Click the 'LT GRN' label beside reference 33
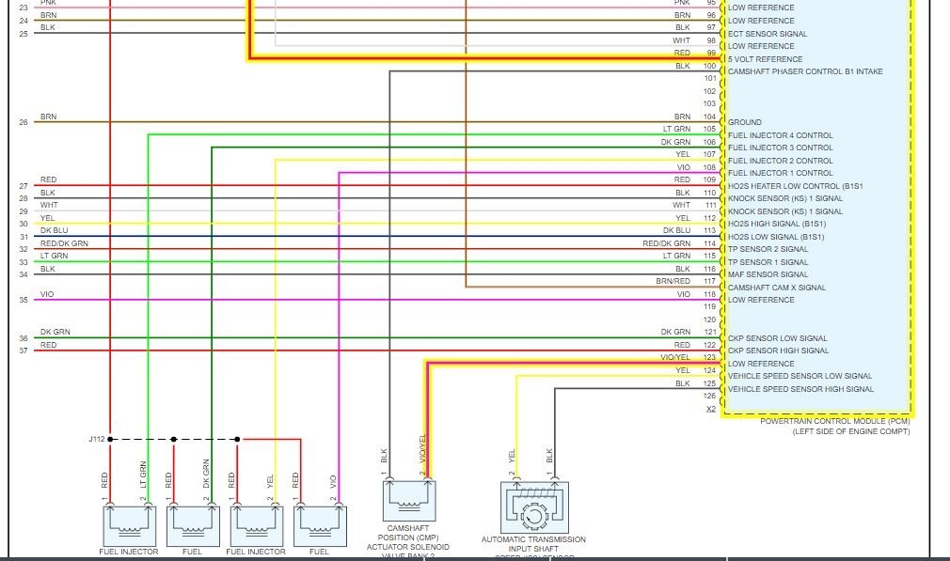950x561 pixels. 54,256
